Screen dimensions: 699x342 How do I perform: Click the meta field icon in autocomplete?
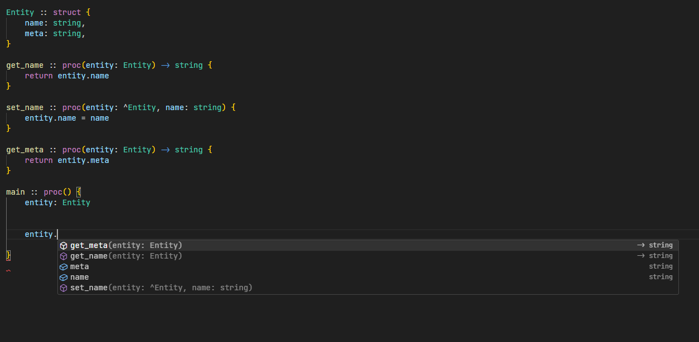coord(64,266)
